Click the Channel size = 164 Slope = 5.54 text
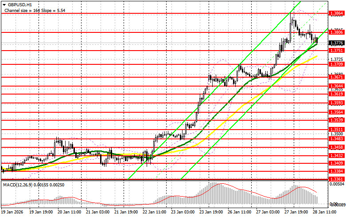 point(35,10)
